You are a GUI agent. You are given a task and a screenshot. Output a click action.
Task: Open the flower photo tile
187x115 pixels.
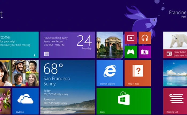(5, 101)
